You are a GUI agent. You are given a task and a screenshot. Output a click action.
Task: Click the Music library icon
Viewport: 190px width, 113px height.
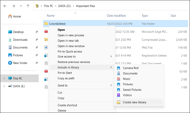point(118,79)
